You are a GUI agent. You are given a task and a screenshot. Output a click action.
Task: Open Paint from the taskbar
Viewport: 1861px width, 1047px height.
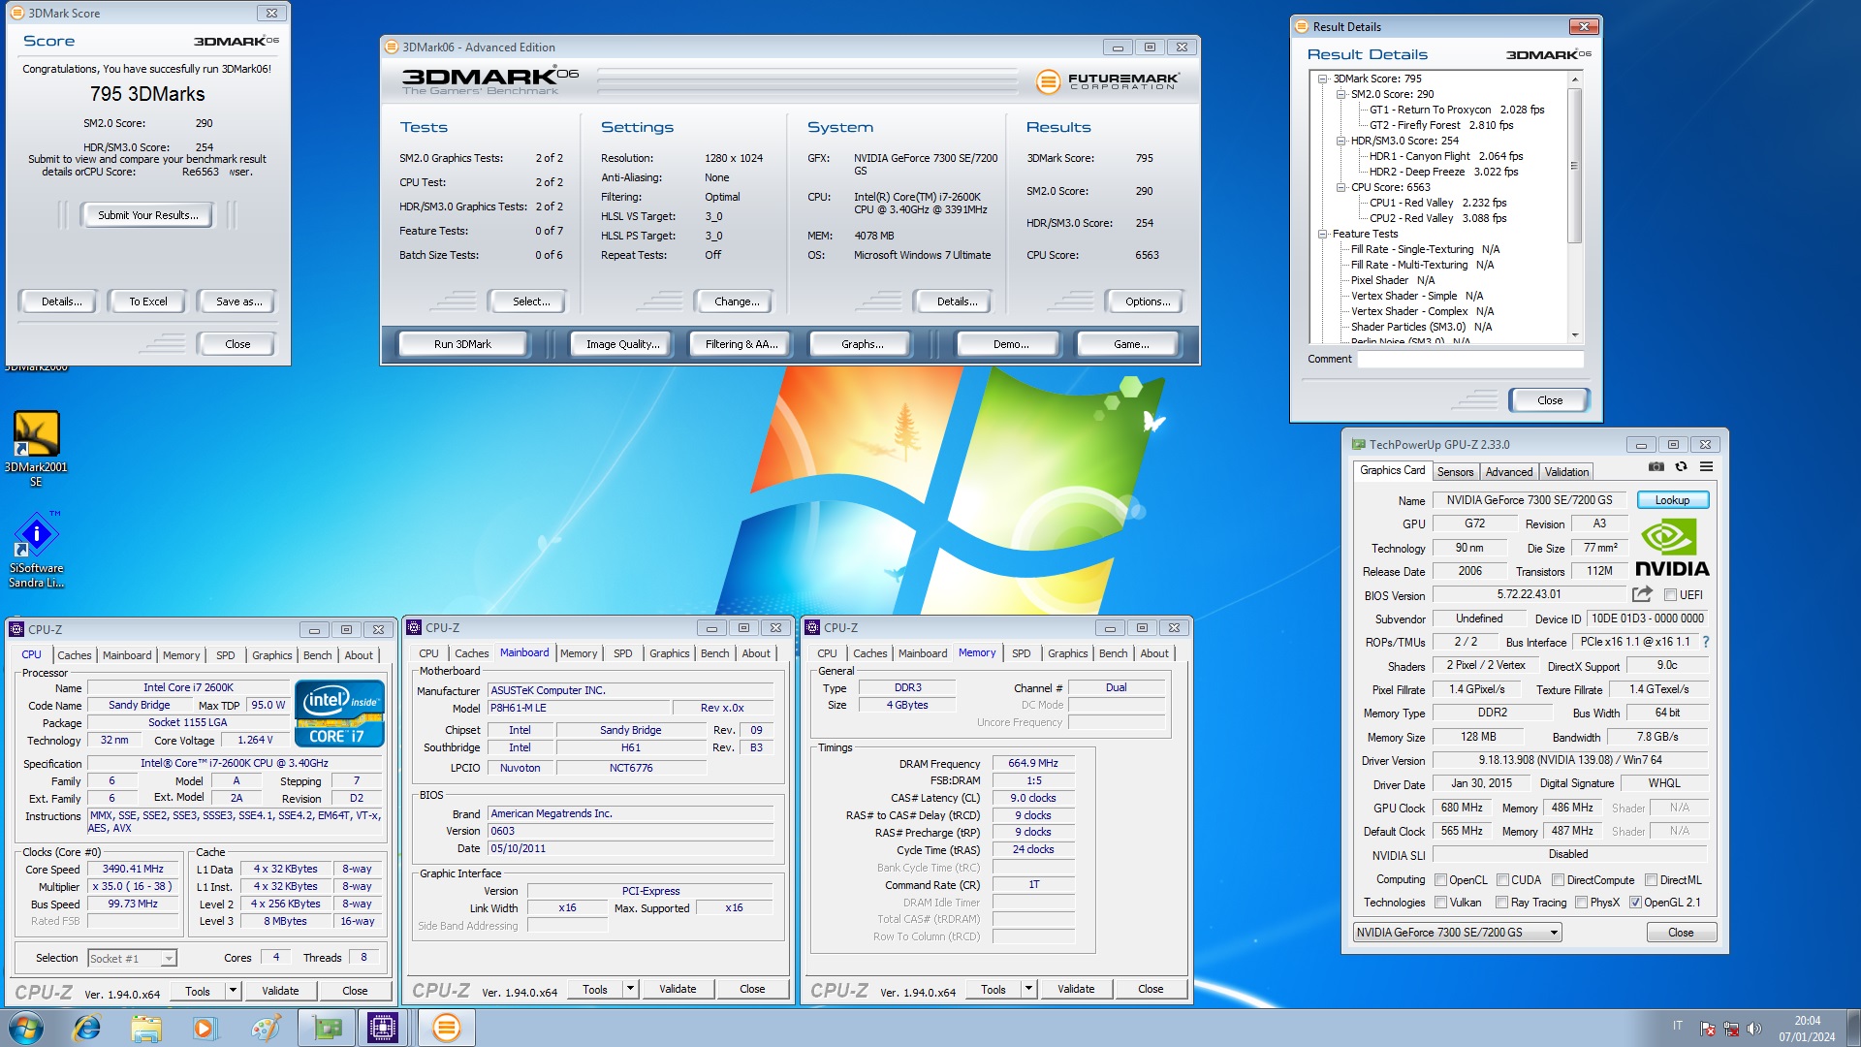pyautogui.click(x=265, y=1028)
